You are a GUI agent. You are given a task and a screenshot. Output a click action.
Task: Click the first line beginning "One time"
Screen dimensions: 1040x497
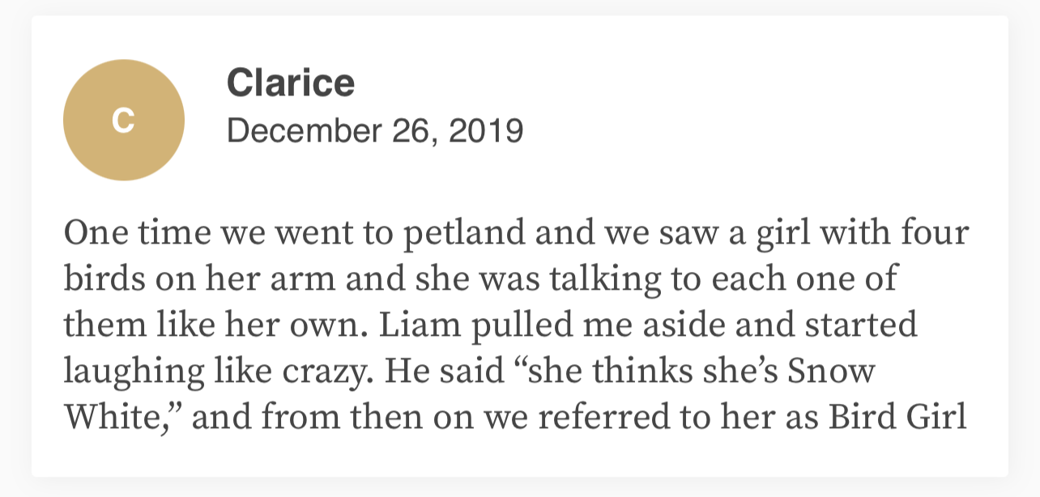[516, 235]
